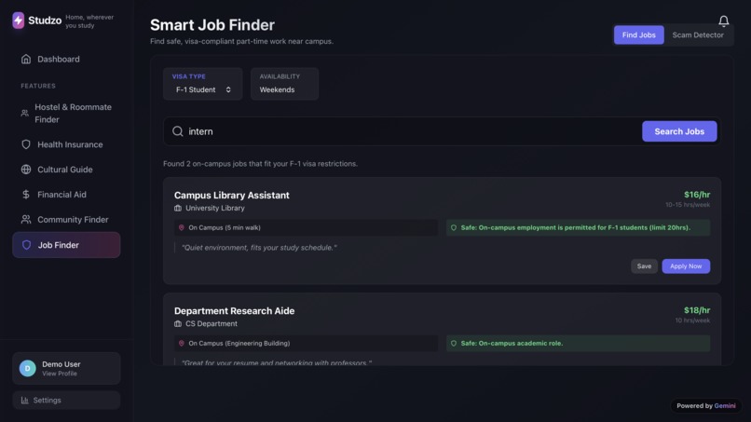Click the Health Insurance shield icon
The height and width of the screenshot is (422, 751).
[x=26, y=144]
